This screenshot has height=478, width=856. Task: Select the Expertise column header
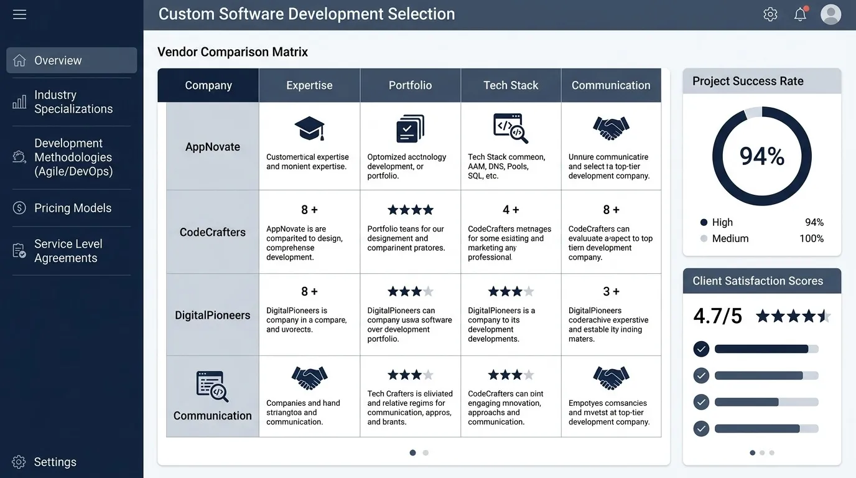tap(309, 85)
